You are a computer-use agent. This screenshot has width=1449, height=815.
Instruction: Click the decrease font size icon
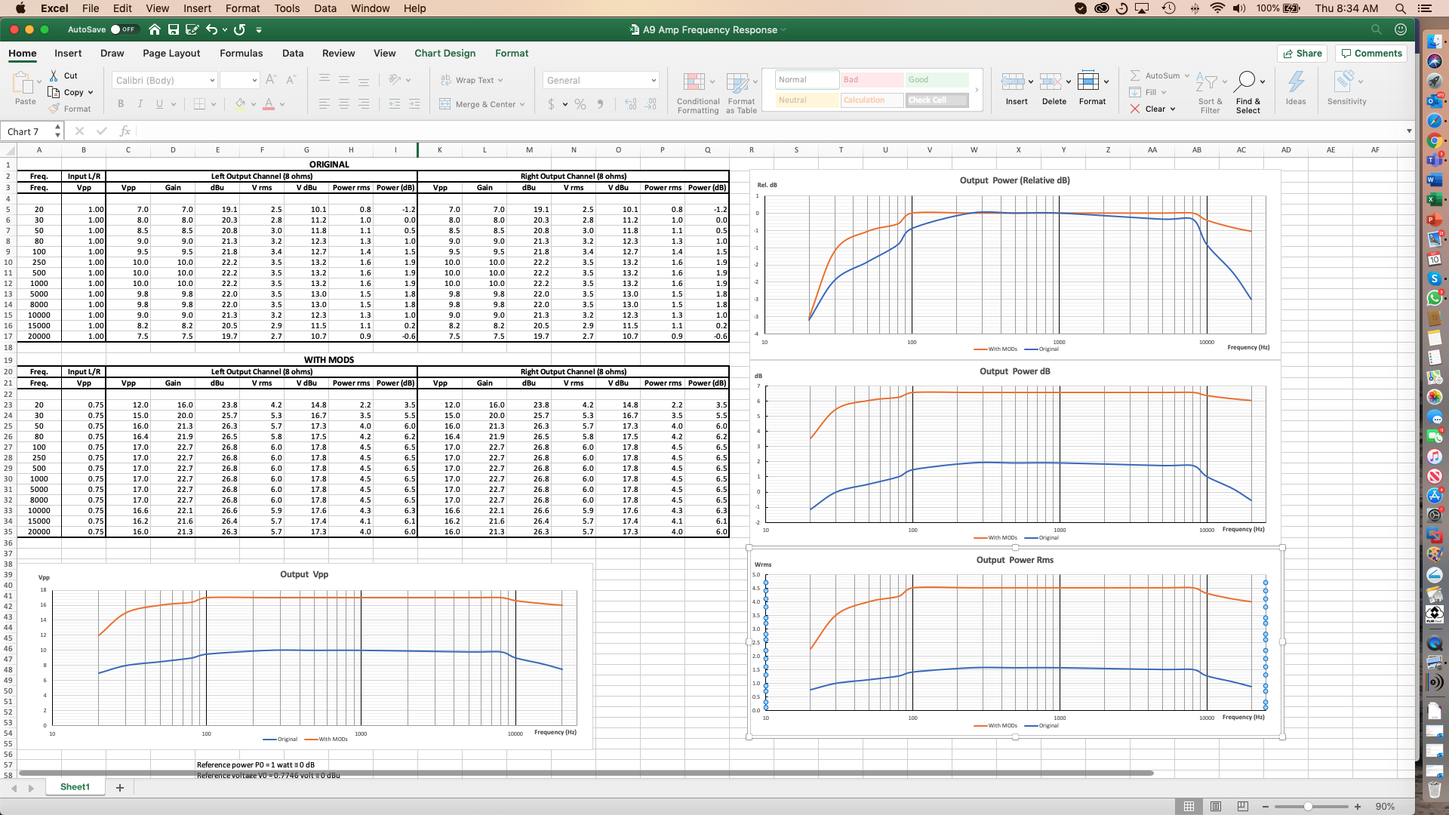pos(291,79)
